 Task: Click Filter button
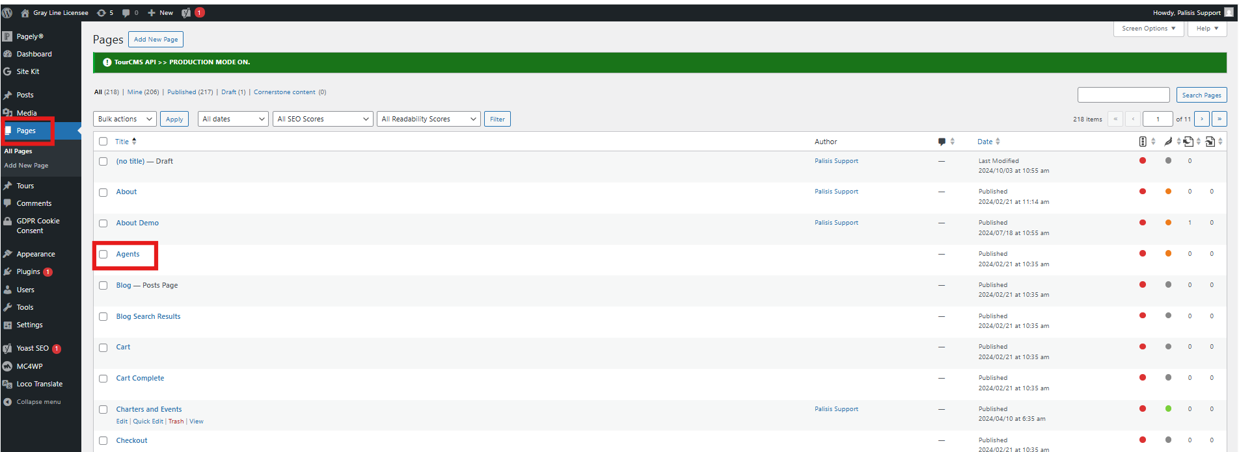pos(497,119)
